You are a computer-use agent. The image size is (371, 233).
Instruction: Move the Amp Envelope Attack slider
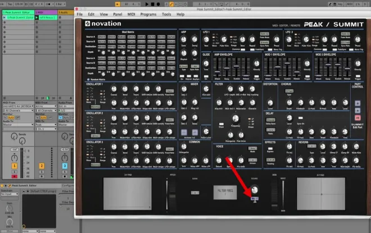217,72
